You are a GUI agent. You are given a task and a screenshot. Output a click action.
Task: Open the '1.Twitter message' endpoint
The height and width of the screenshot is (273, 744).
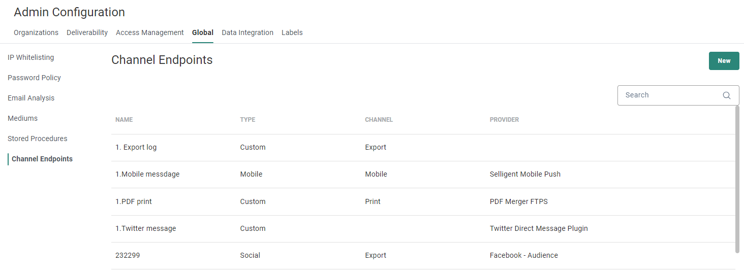146,228
